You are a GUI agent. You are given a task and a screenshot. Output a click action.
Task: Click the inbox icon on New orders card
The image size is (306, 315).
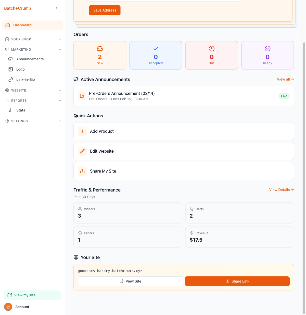(100, 49)
